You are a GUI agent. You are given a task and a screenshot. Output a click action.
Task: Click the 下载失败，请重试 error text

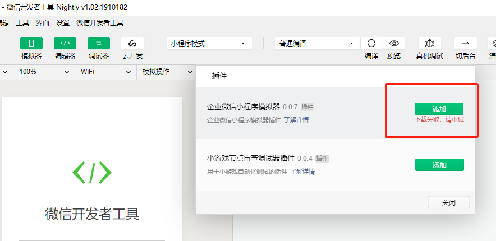(x=440, y=120)
